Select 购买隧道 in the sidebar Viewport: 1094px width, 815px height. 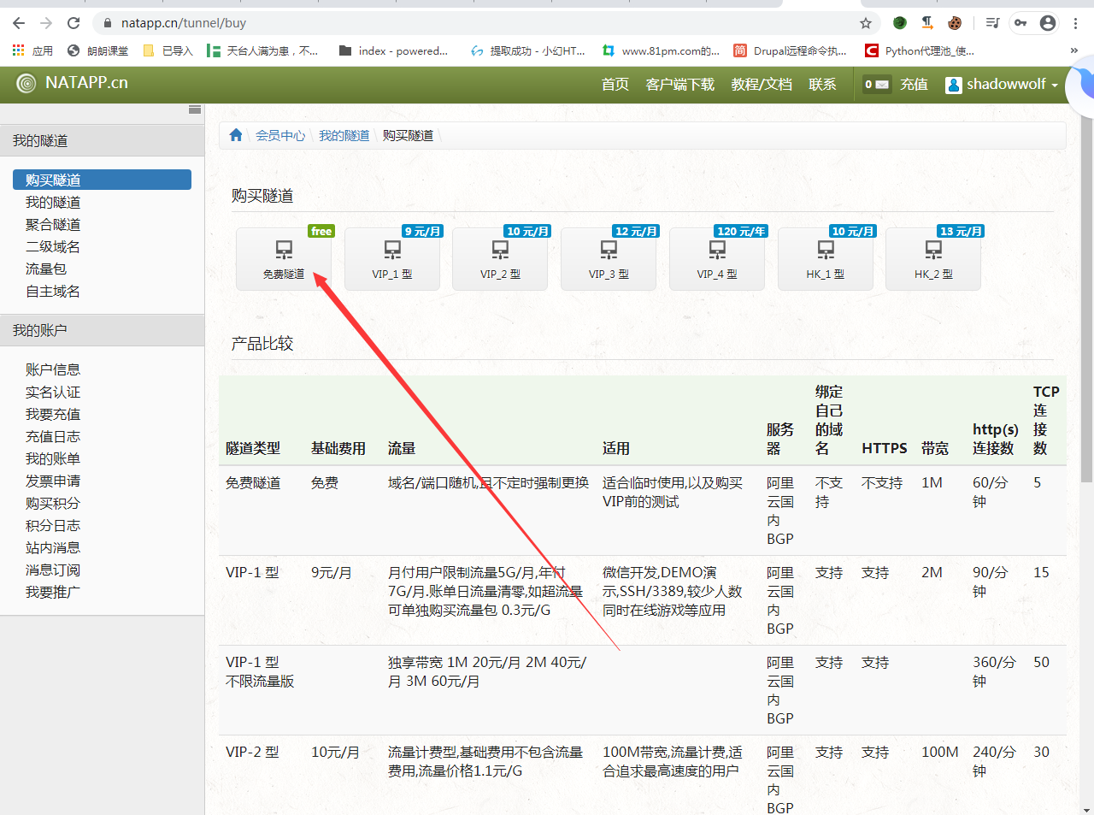[x=102, y=180]
